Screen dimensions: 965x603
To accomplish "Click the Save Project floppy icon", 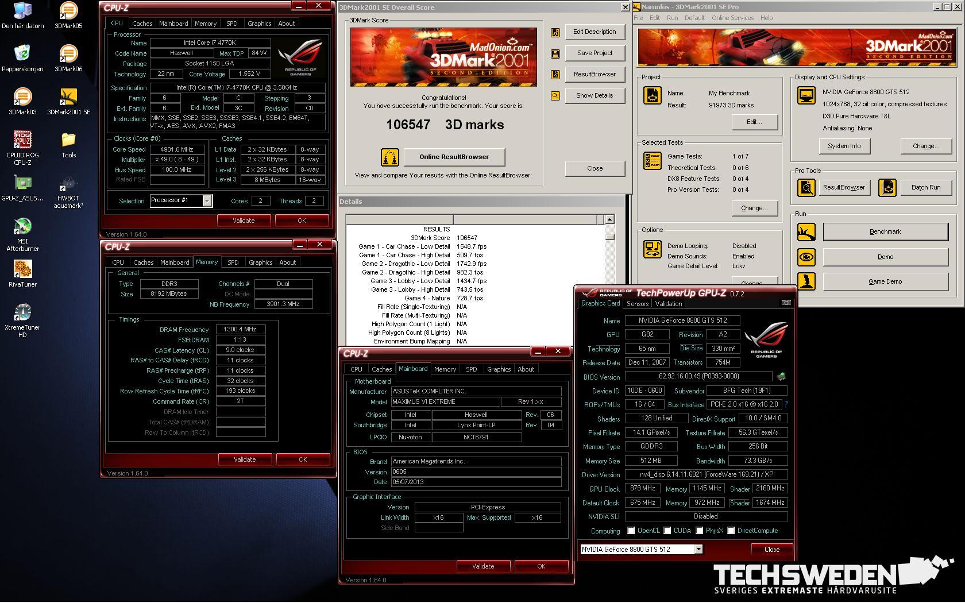I will coord(555,53).
